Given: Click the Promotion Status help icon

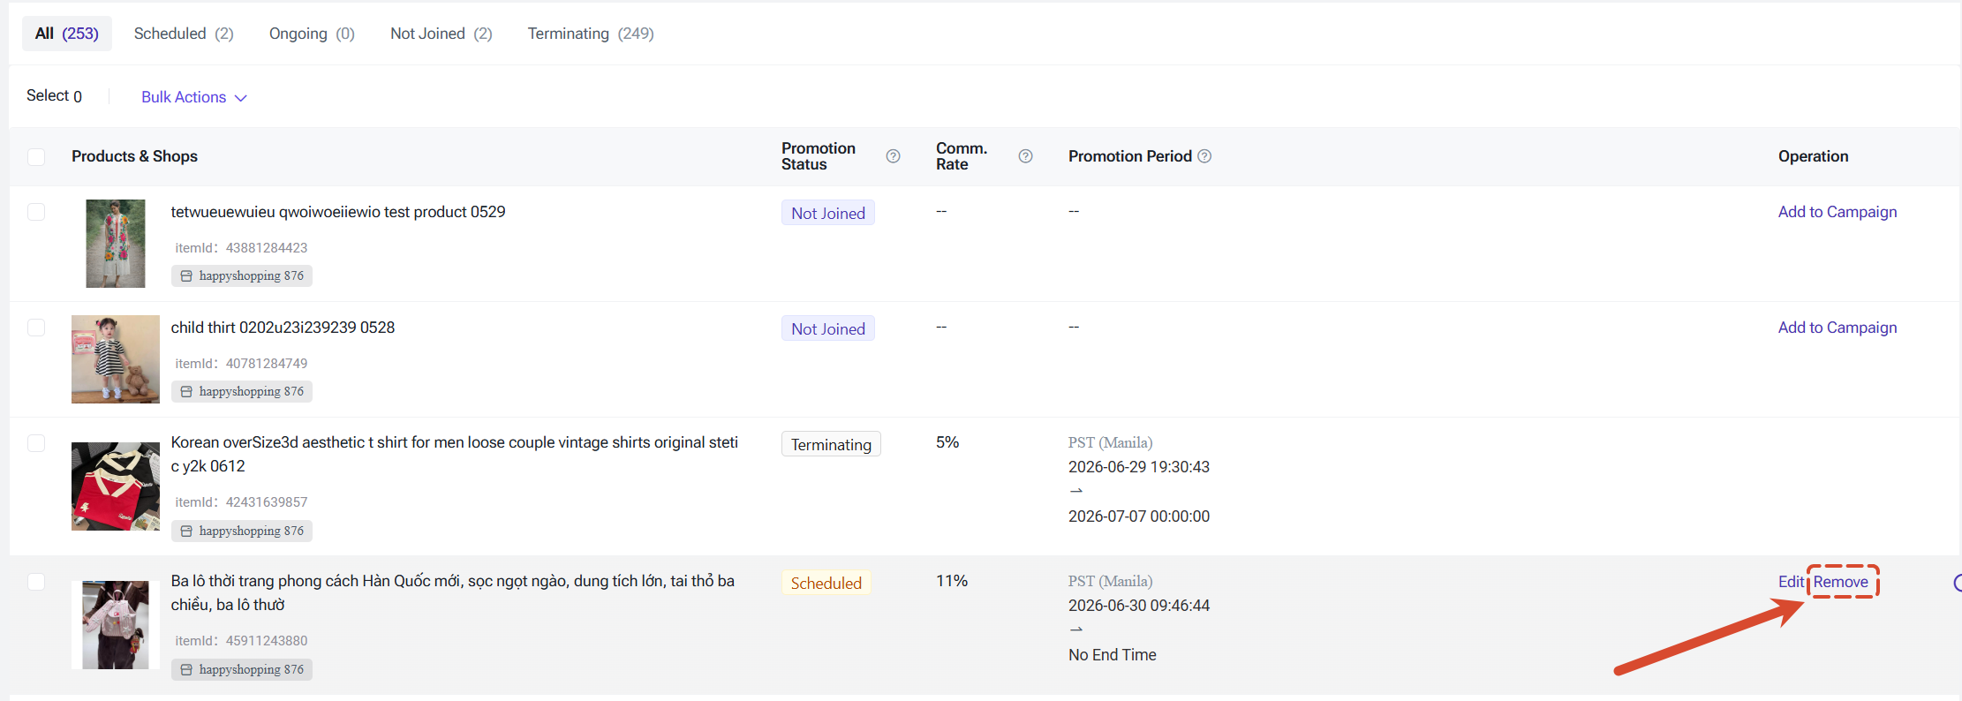Looking at the screenshot, I should point(893,156).
